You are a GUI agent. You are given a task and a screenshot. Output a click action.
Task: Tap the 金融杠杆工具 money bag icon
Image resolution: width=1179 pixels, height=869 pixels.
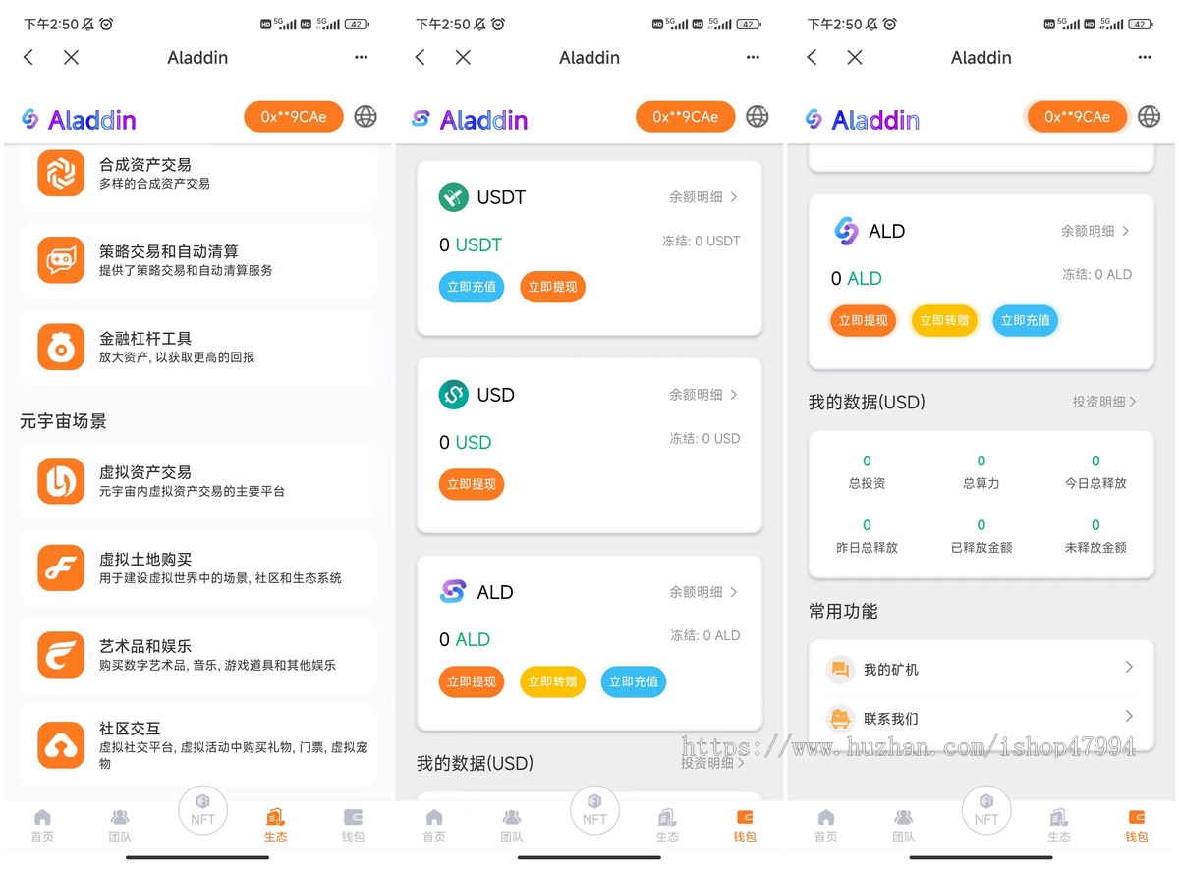[x=61, y=347]
